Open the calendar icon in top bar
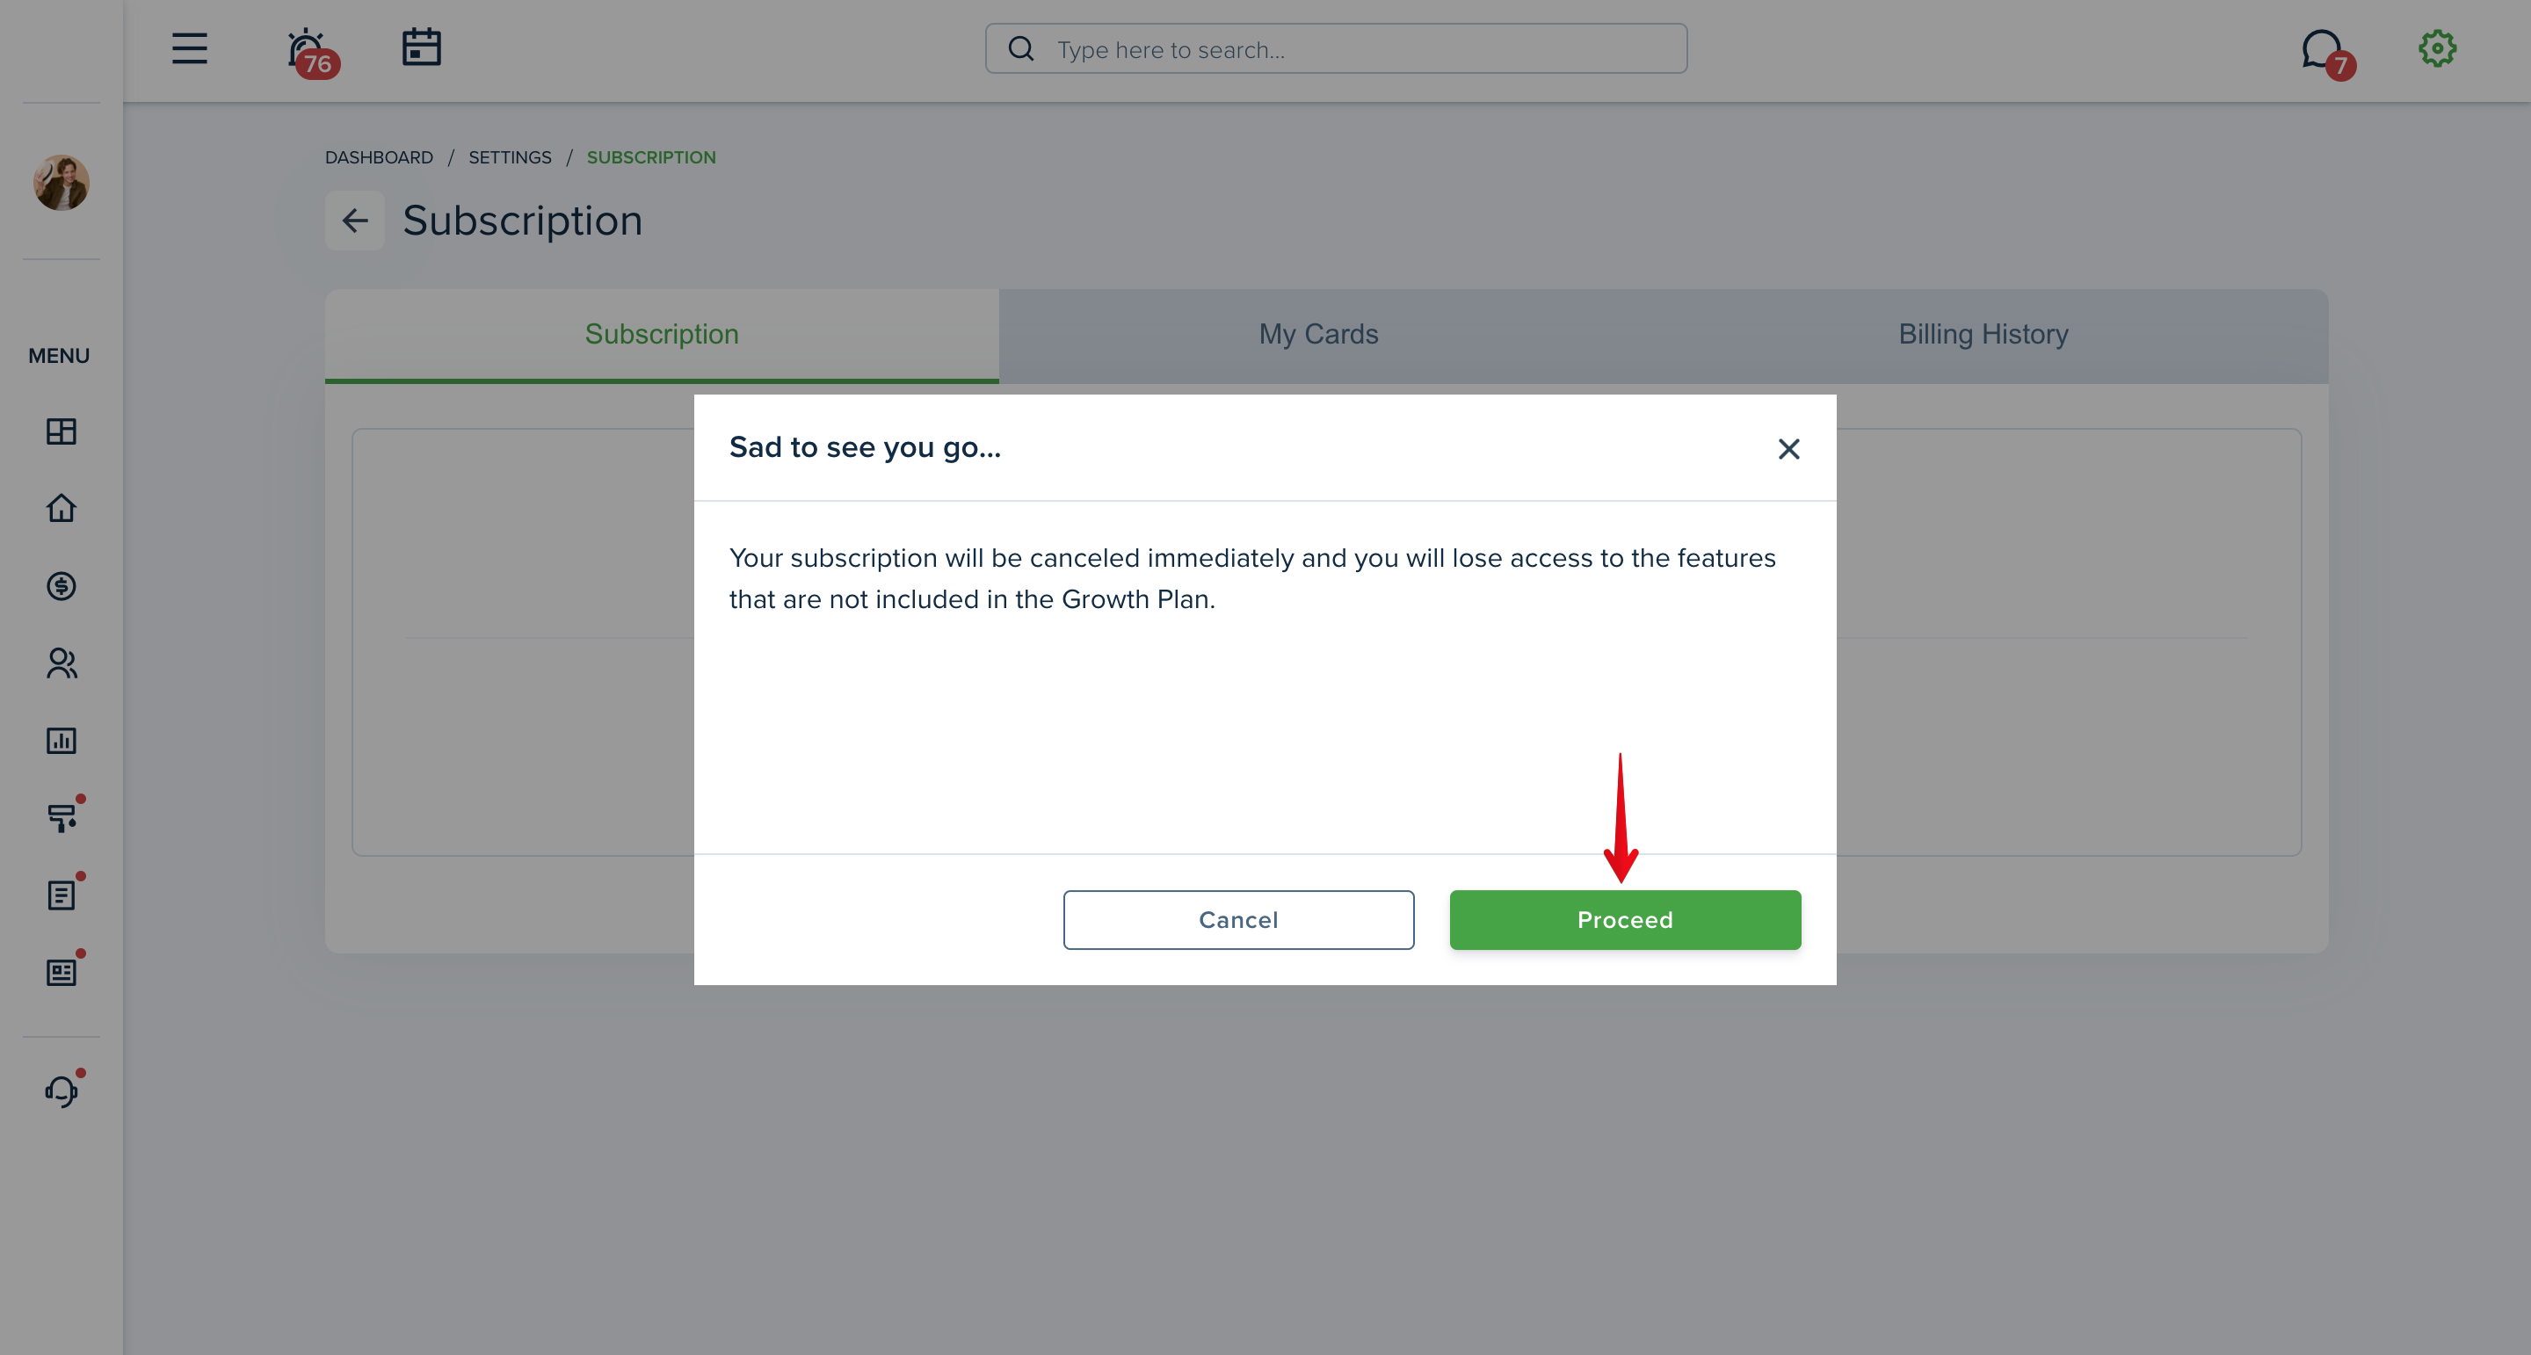This screenshot has width=2531, height=1355. 422,48
